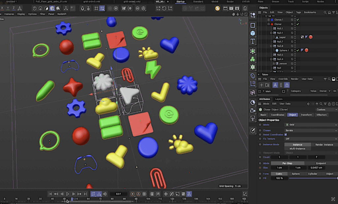Viewport: 338px width, 204px height.
Task: Click the lock overrides icon in Takes
Action: [287, 85]
